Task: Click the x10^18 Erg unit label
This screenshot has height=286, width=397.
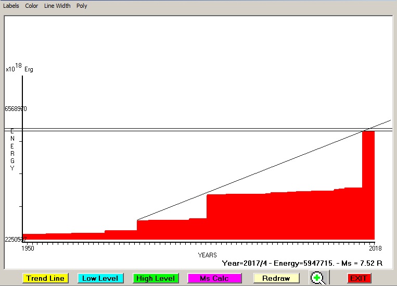Action: pos(19,68)
